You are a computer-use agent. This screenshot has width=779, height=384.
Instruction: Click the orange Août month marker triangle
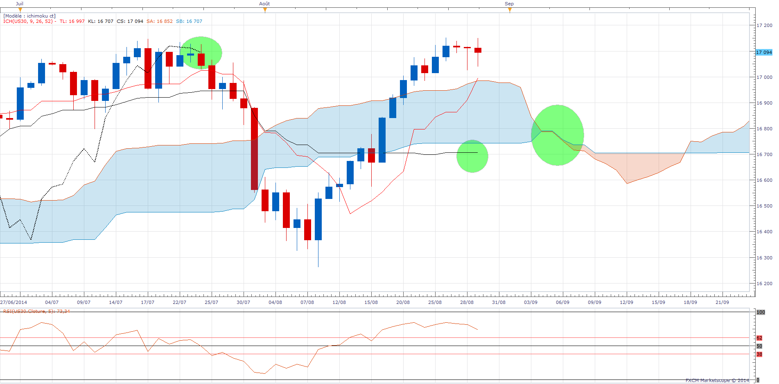[x=265, y=10]
